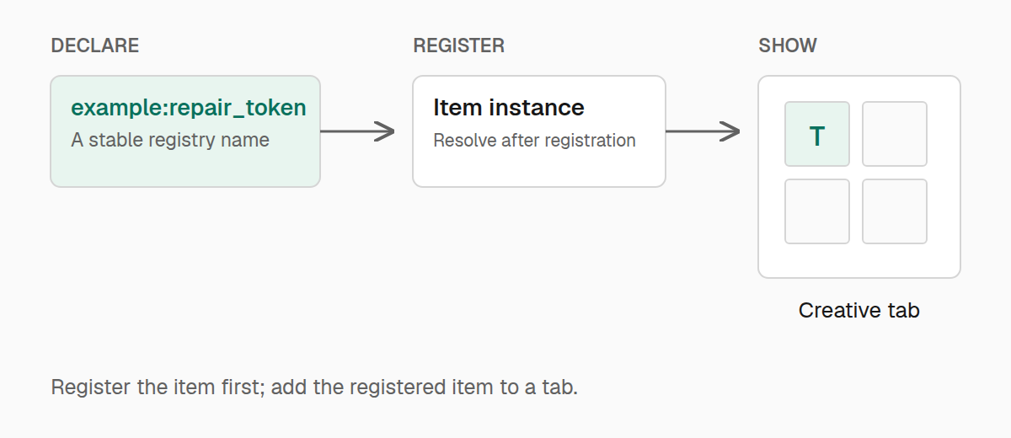The height and width of the screenshot is (438, 1011).
Task: Select the green T slot in Creative tab
Action: [817, 134]
